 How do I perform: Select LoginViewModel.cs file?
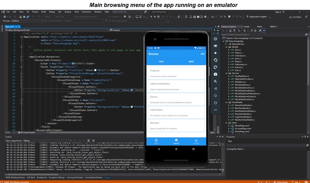click(x=243, y=117)
